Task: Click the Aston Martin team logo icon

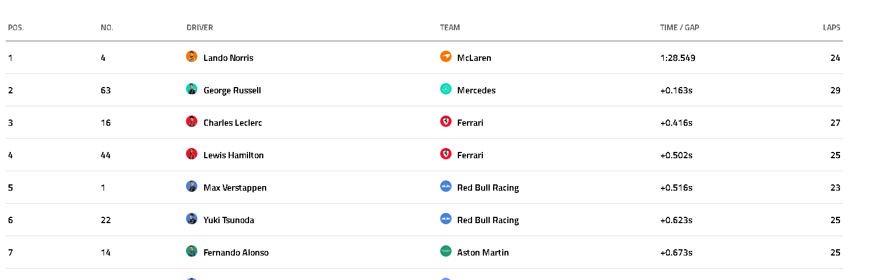Action: 446,251
